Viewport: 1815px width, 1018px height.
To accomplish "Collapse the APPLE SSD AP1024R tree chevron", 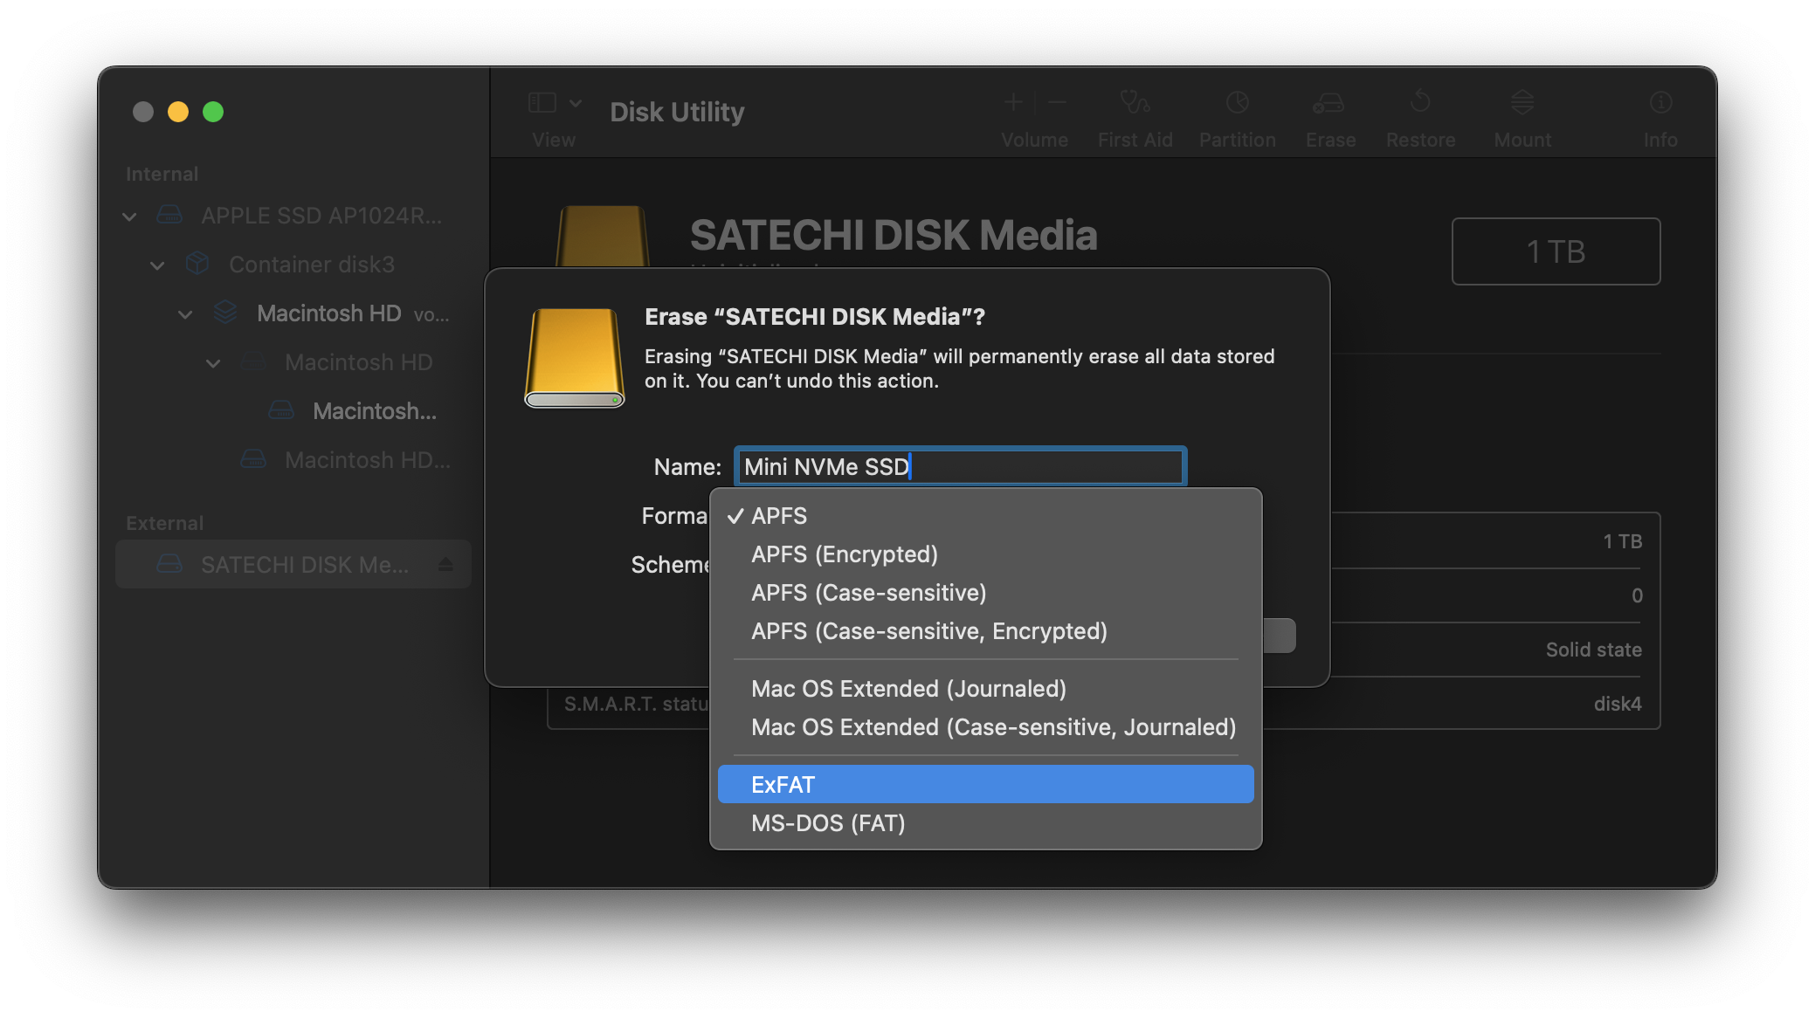I will (129, 216).
